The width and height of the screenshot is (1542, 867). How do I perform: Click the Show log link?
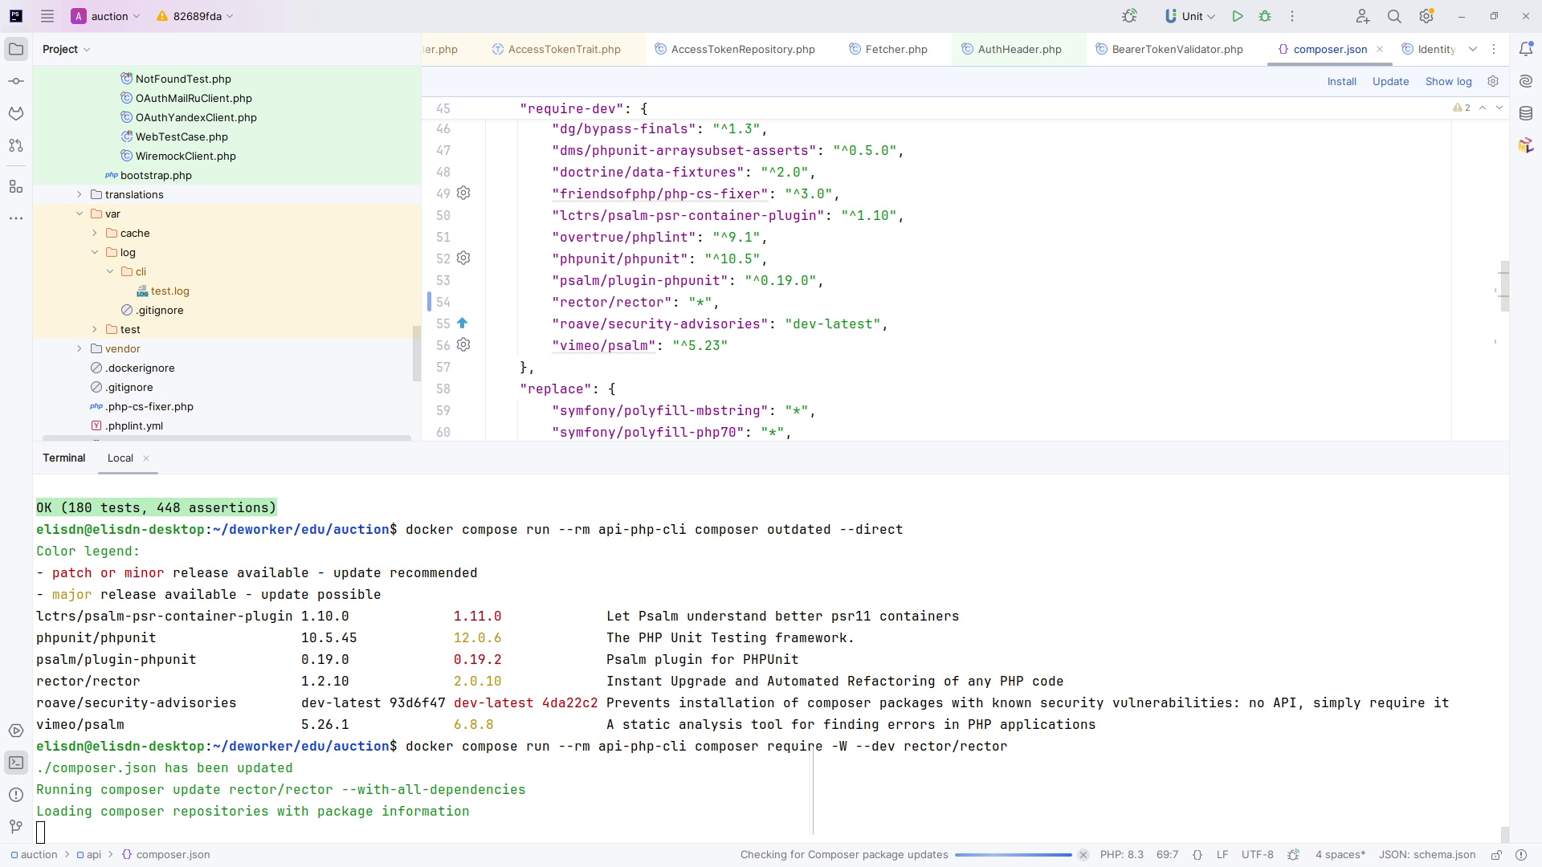click(x=1448, y=81)
